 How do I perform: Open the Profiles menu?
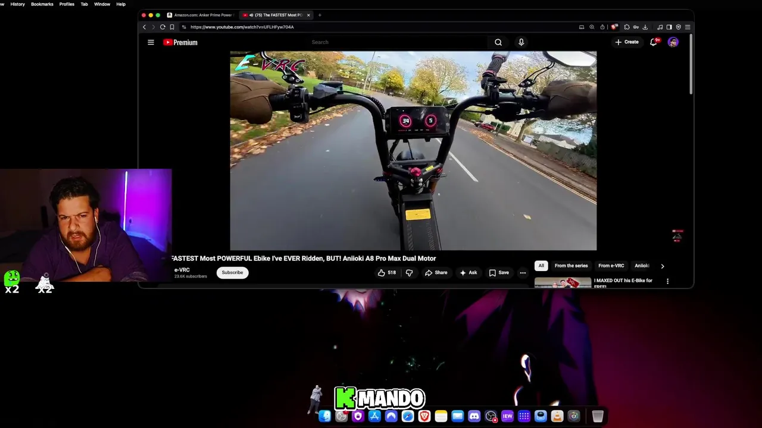pos(67,4)
